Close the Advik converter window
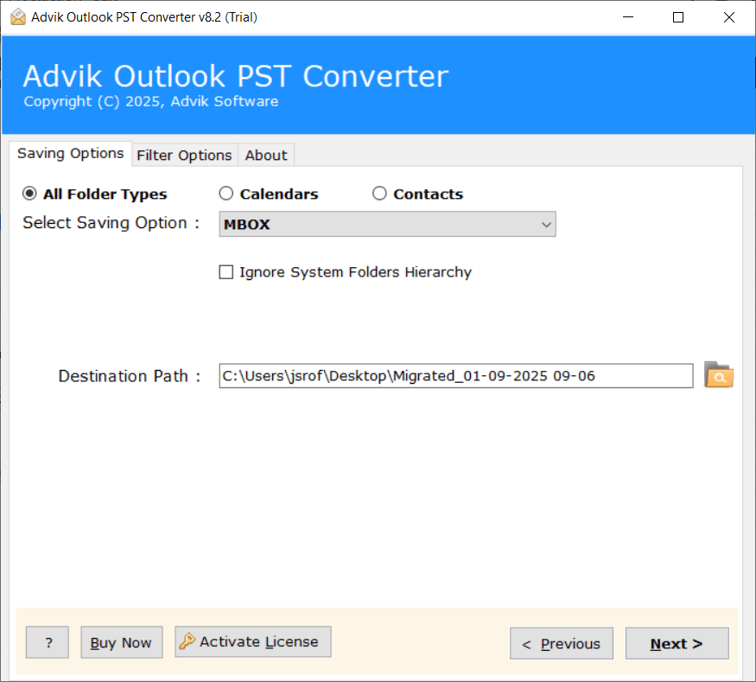This screenshot has height=682, width=756. click(x=729, y=17)
